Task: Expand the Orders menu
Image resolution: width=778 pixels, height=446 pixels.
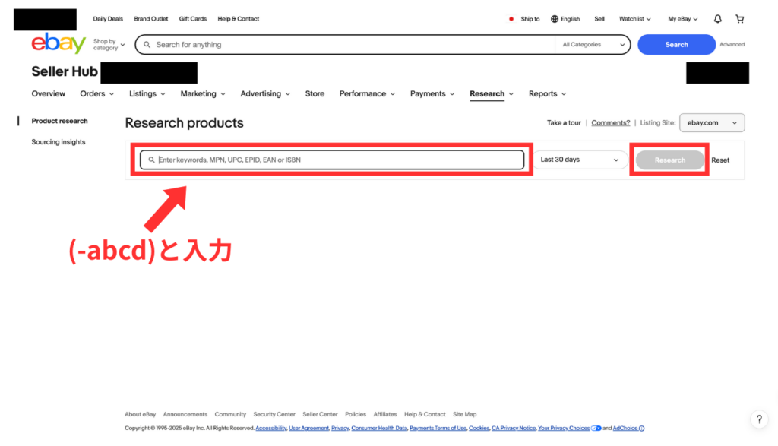Action: [96, 93]
